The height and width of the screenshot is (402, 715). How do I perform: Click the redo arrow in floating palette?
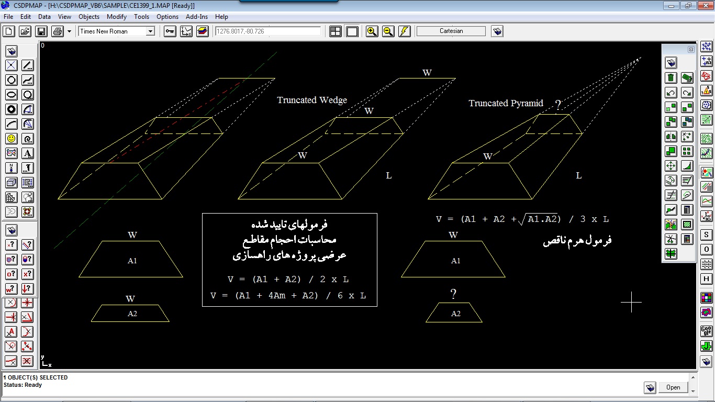(687, 93)
